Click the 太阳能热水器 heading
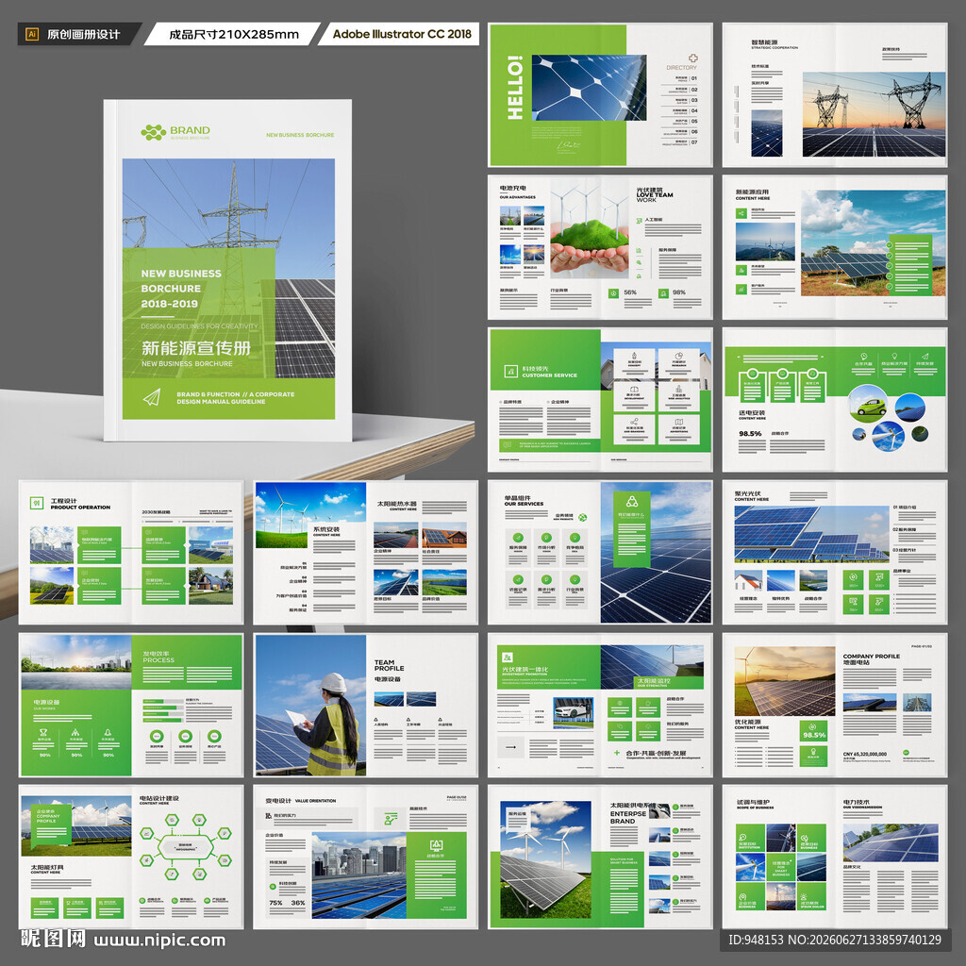The height and width of the screenshot is (966, 966). [x=397, y=504]
